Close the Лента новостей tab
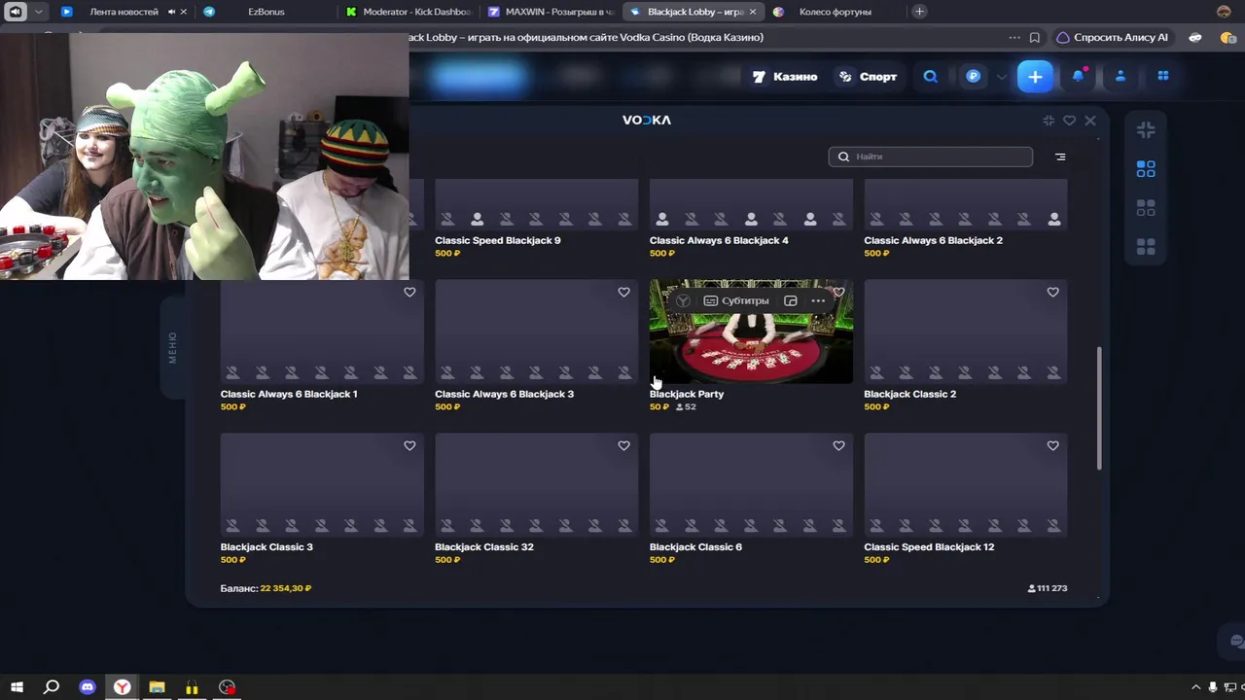The height and width of the screenshot is (700, 1245). click(184, 12)
